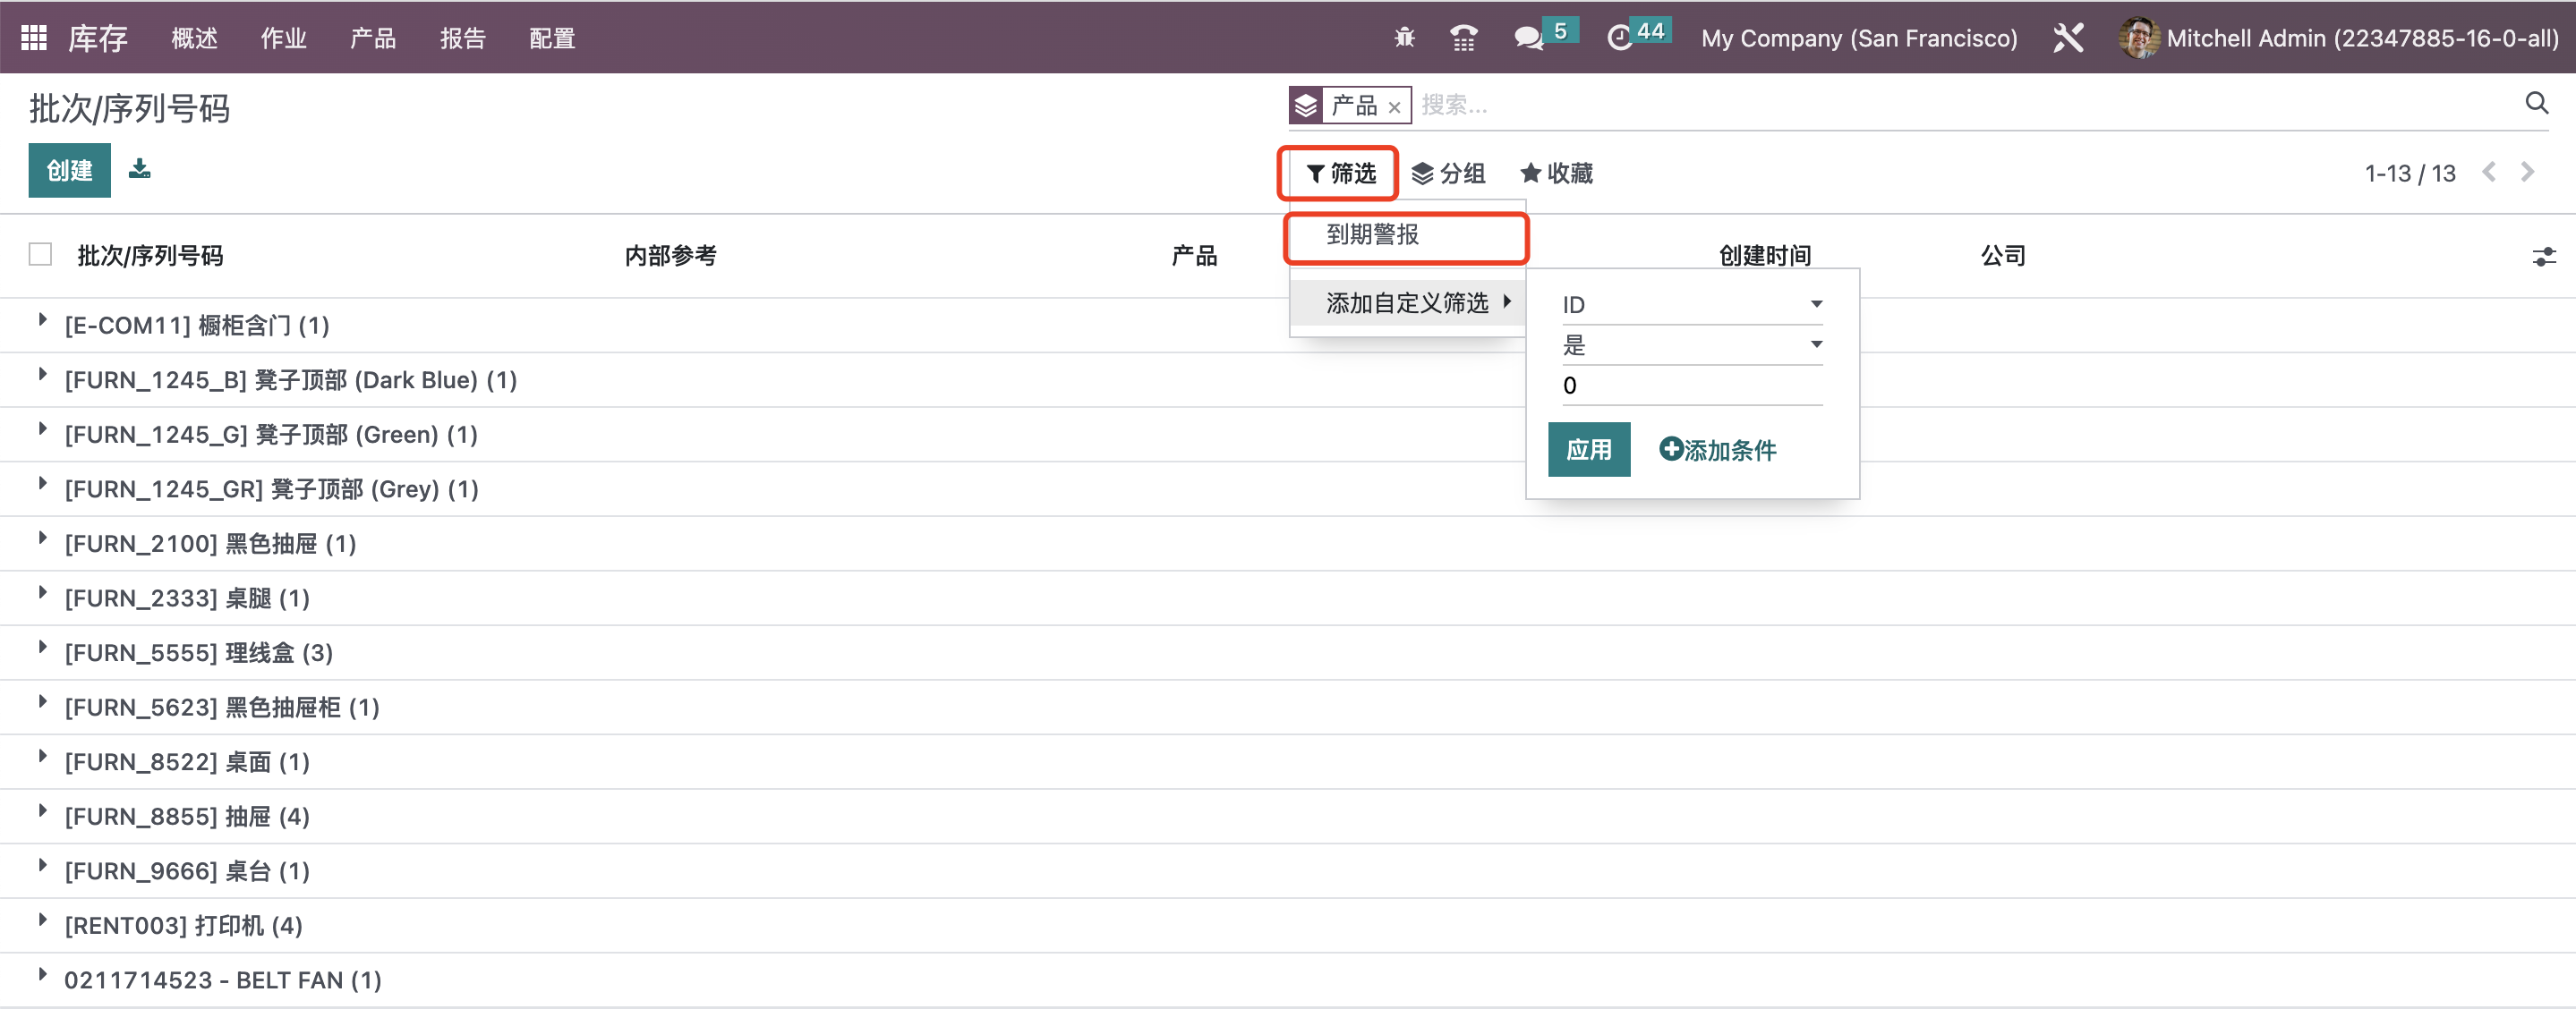Screen dimensions: 2576x1009
Task: Collapse 添加自定义筛选 submenu
Action: (x=1407, y=302)
